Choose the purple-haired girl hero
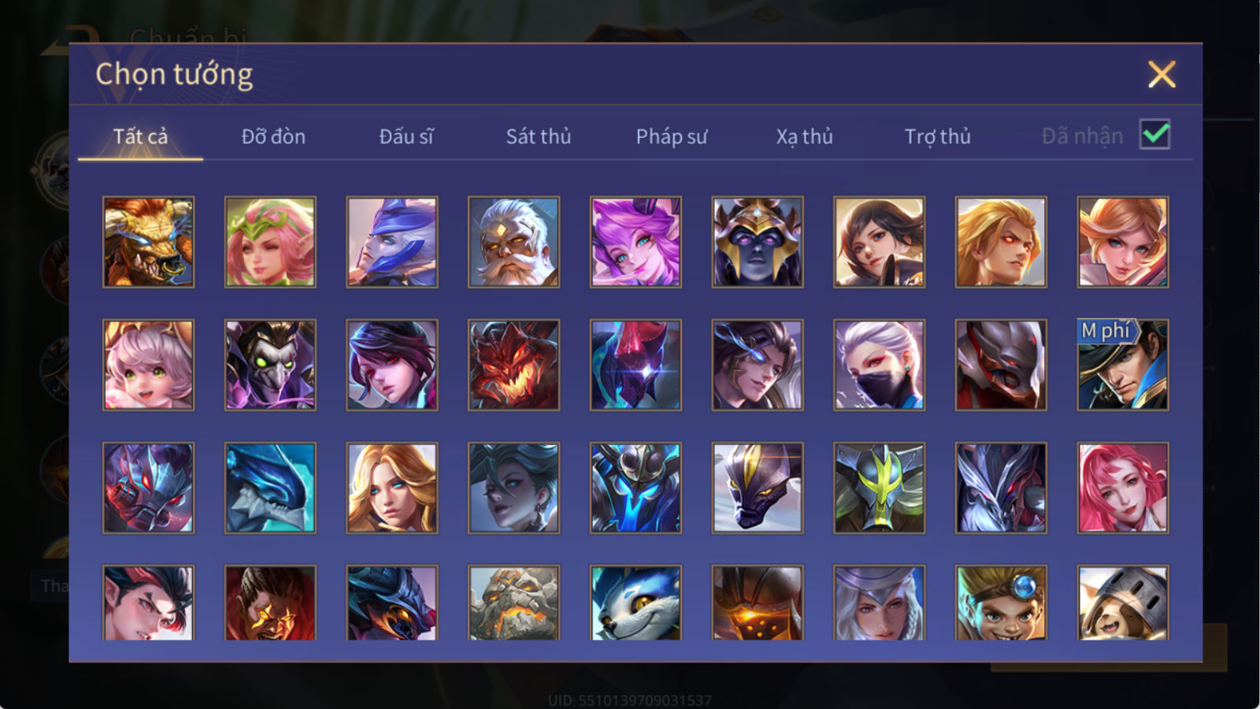 (636, 242)
